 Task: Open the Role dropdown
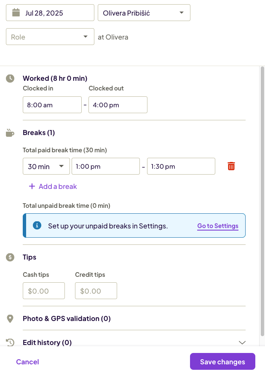click(x=50, y=37)
